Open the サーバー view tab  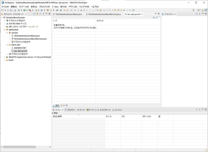point(81,110)
